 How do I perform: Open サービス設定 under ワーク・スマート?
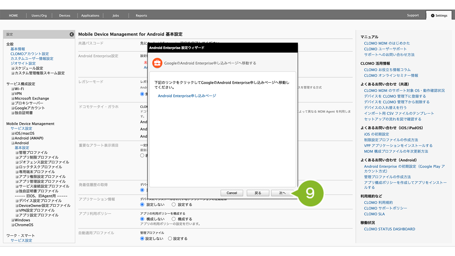coord(21,240)
